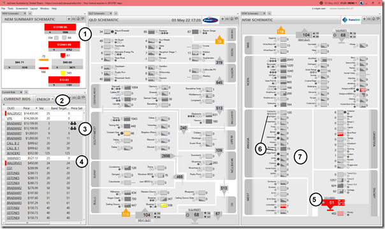Click the star icon in NEM Summary Schematic header
Viewport: 385px width, 229px height.
tap(69, 19)
